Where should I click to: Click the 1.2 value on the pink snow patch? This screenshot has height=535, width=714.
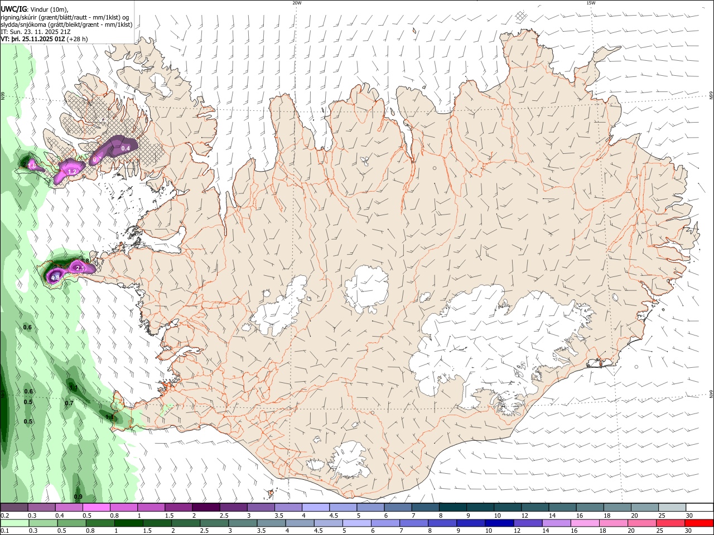tap(71, 172)
